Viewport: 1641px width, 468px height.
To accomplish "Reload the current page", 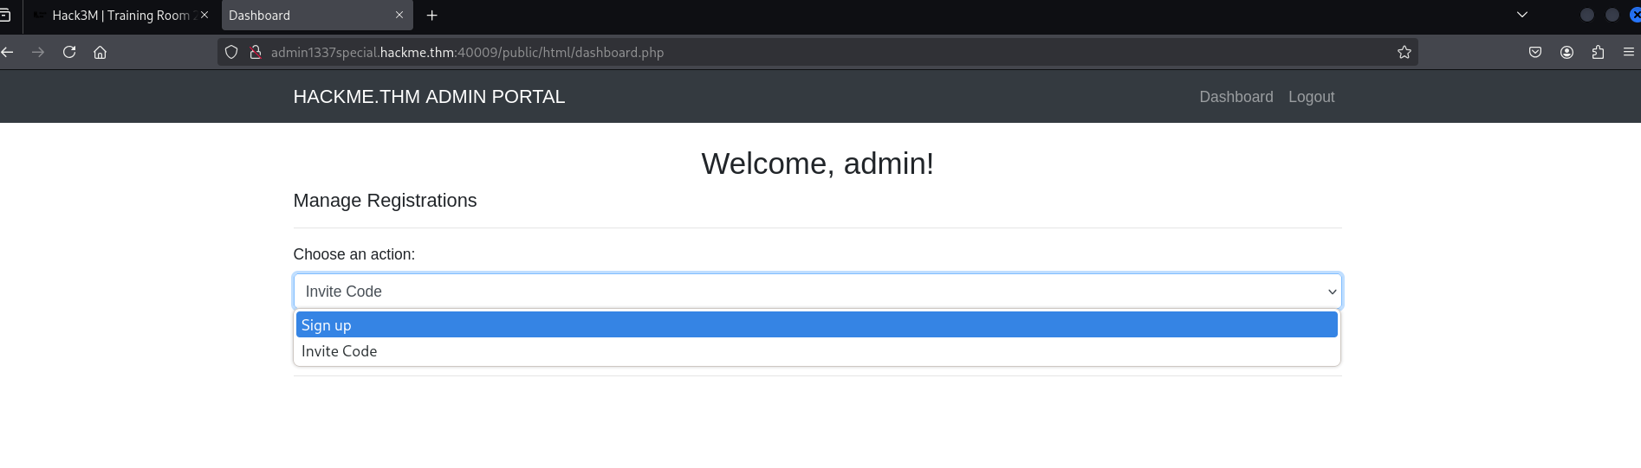I will coord(69,52).
